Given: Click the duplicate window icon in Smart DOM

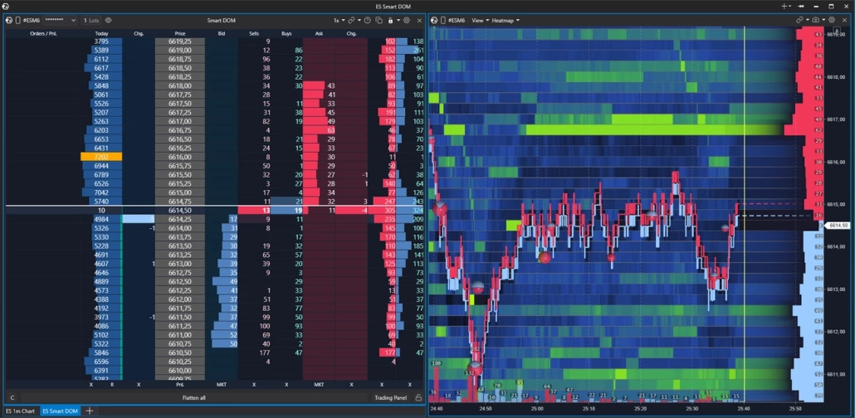Looking at the screenshot, I should click(x=379, y=20).
